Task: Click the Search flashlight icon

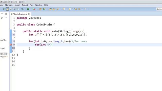Action: (x=57, y=9)
